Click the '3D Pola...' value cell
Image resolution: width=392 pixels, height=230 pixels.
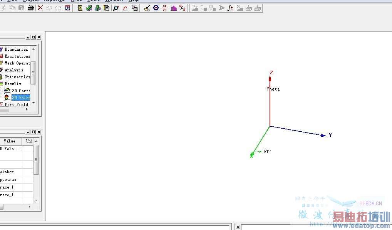click(11, 149)
